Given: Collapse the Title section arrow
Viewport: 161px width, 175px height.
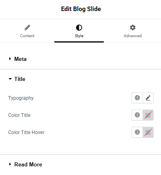Looking at the screenshot, I should pyautogui.click(x=10, y=79).
